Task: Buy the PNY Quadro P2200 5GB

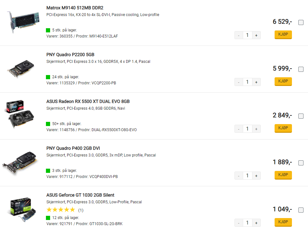Action: [283, 81]
